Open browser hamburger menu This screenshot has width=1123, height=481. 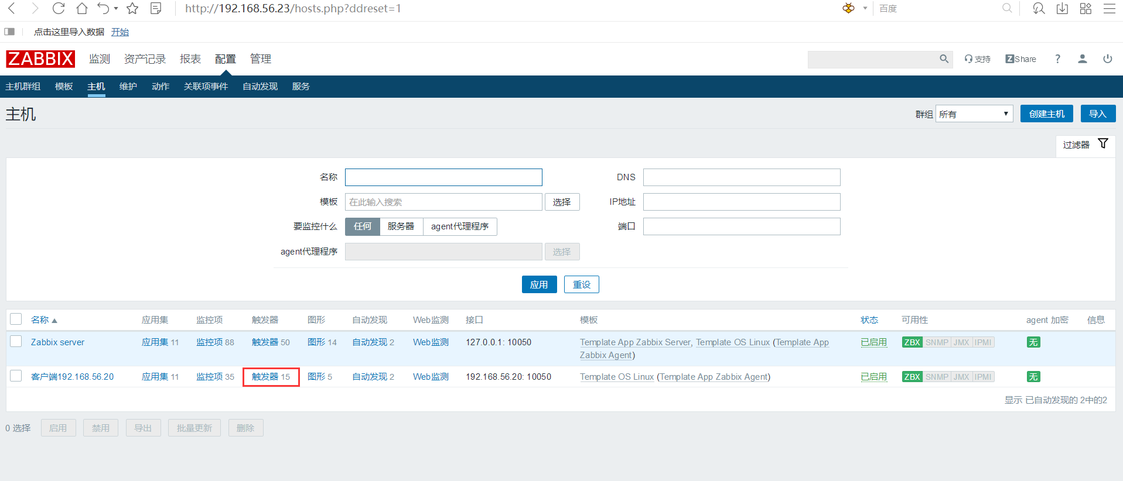pyautogui.click(x=1109, y=8)
